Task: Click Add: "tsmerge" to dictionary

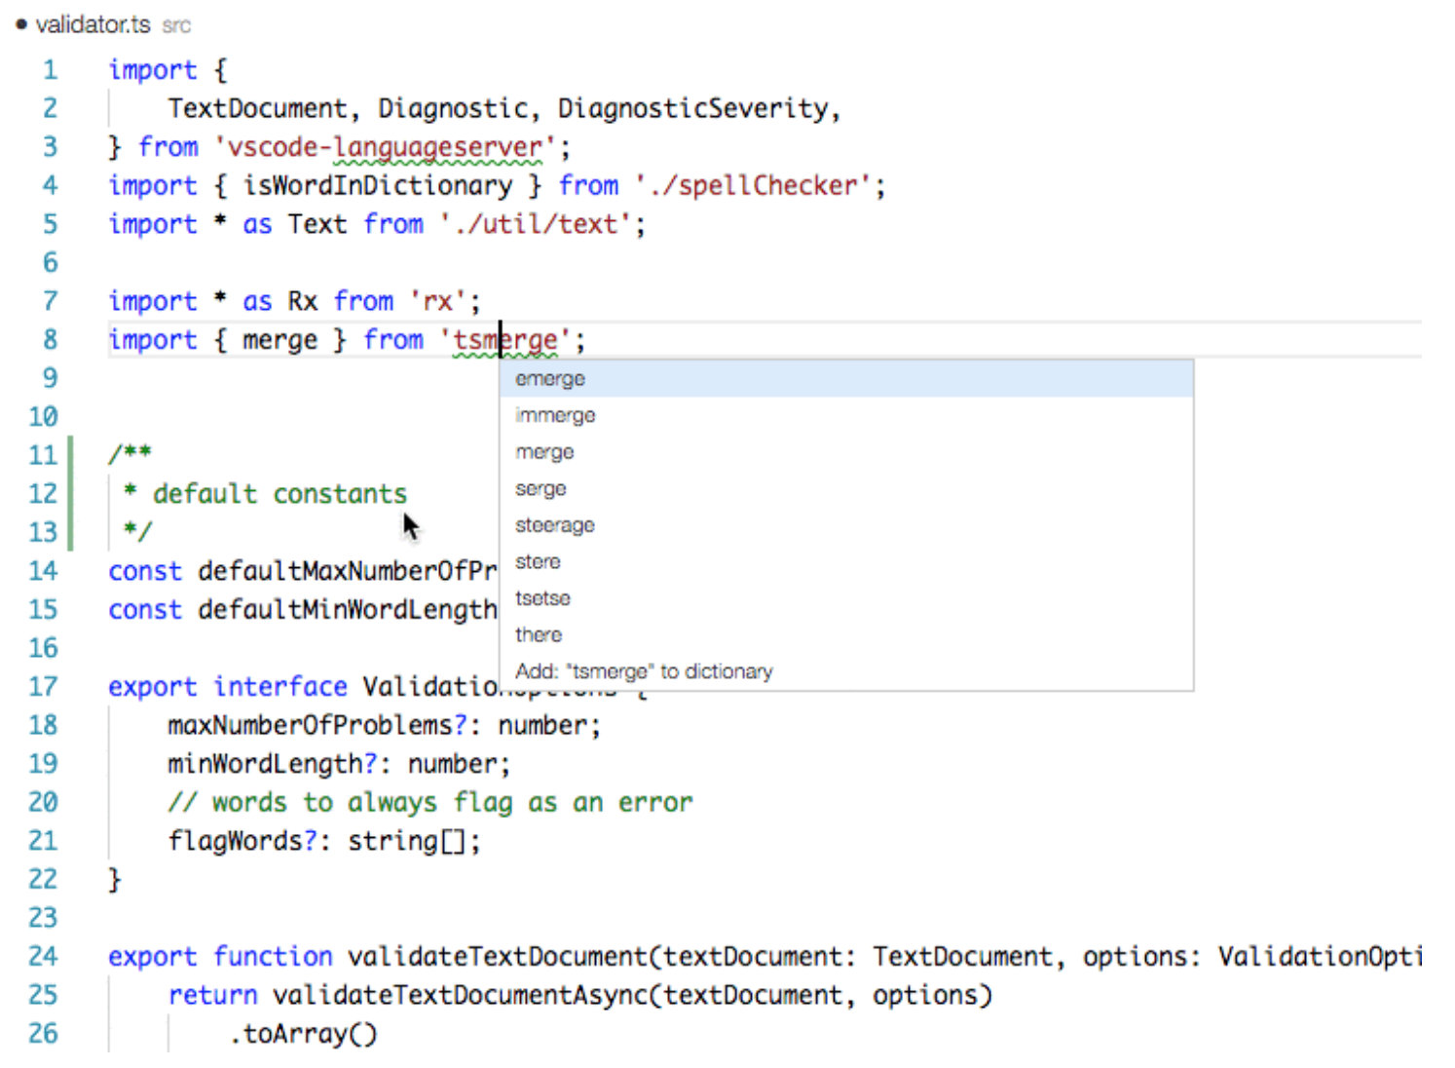Action: [x=644, y=671]
